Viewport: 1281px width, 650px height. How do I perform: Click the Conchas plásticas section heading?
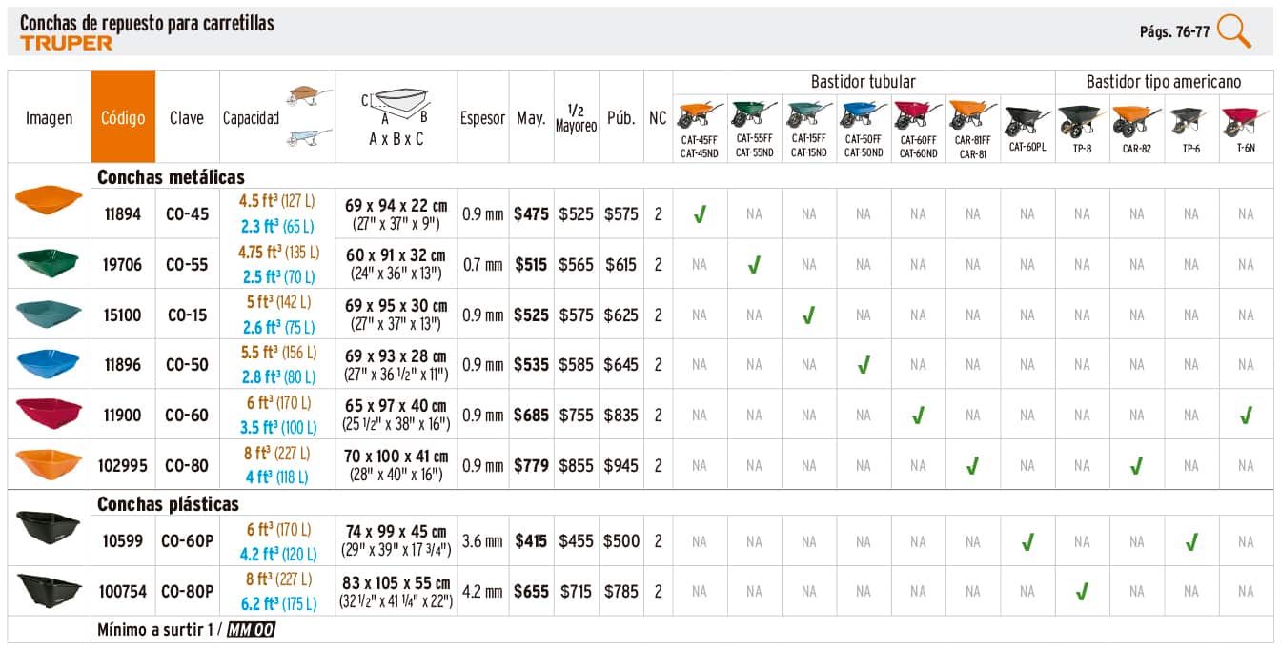[x=168, y=504]
